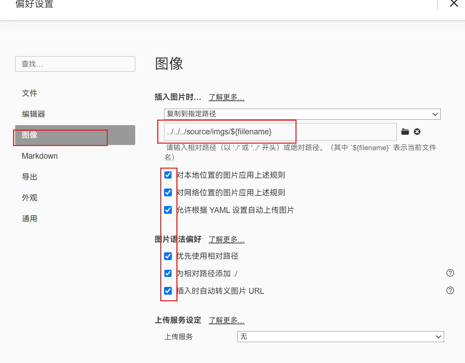This screenshot has height=363, width=465.
Task: Toggle 为相对路径添加 ./ checkbox
Action: (x=168, y=273)
